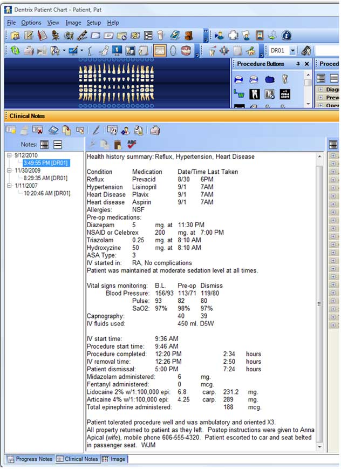341x469 pixels.
Task: Click the New Clinical Note icon
Action: [11, 130]
